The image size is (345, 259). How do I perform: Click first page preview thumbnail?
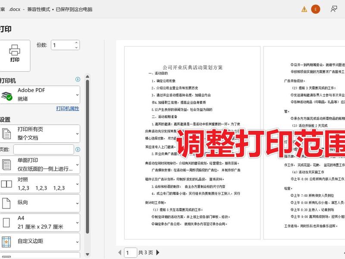click(x=192, y=143)
